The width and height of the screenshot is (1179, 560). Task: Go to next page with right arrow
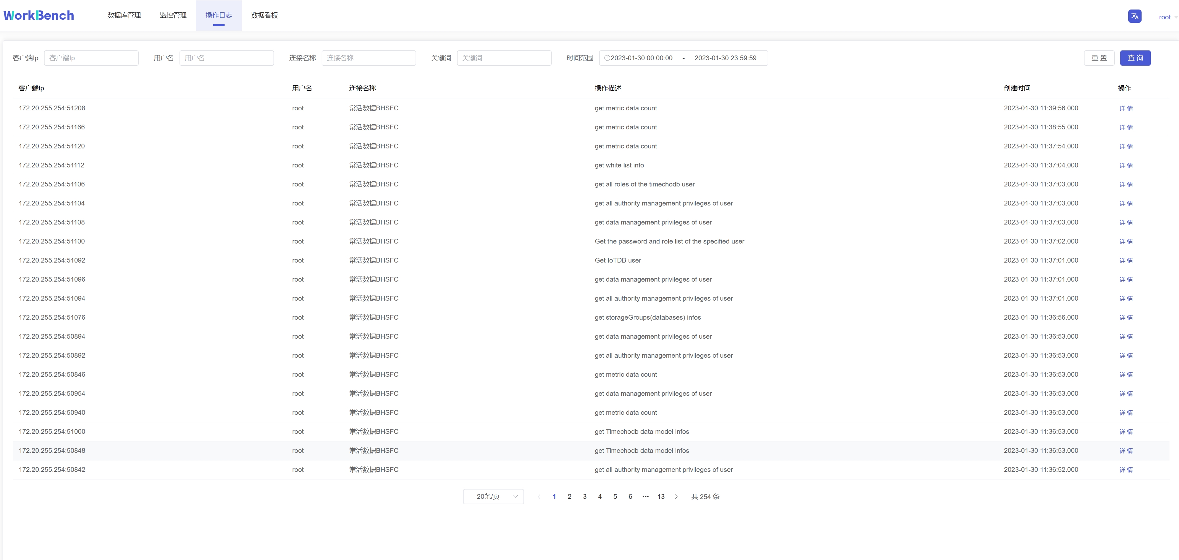677,496
